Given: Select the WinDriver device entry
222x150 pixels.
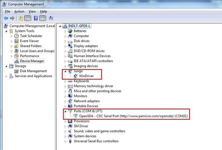Looking at the screenshot, I should click(86, 76).
